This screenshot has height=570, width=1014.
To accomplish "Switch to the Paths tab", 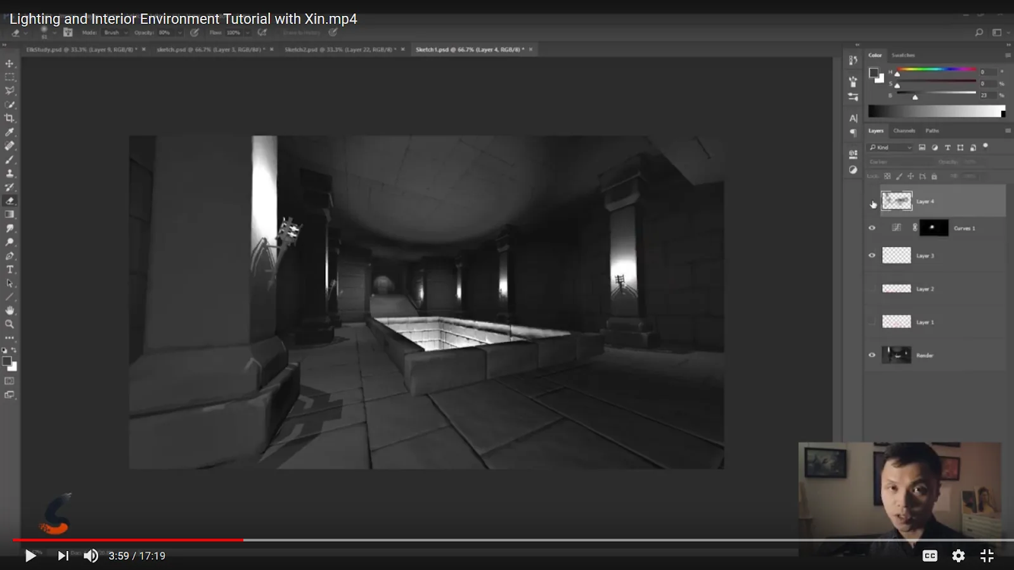I will tap(932, 130).
